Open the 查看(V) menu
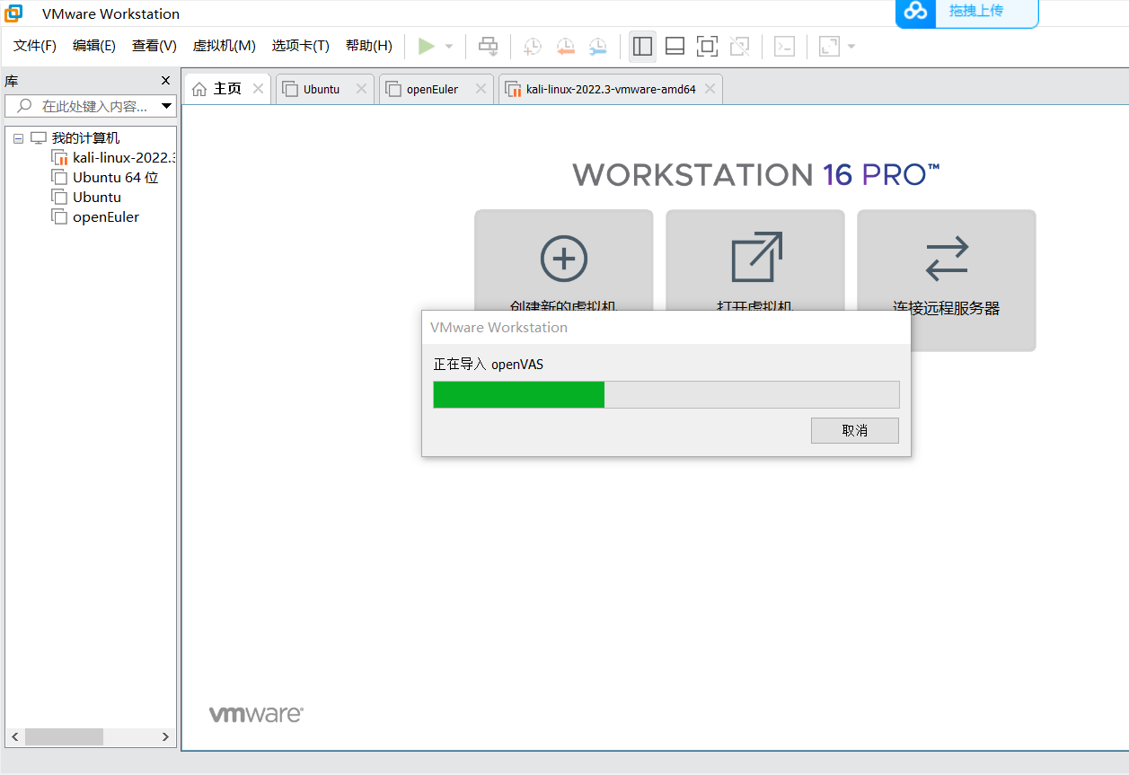The height and width of the screenshot is (775, 1129). [x=154, y=46]
